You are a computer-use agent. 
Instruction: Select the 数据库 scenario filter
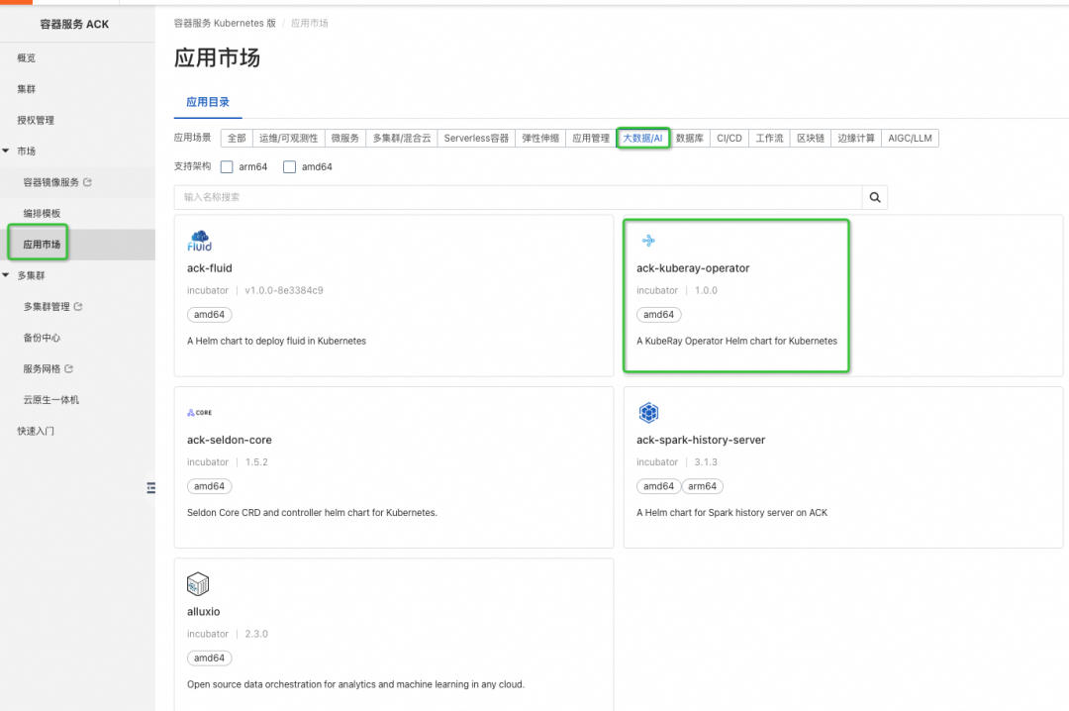[689, 138]
